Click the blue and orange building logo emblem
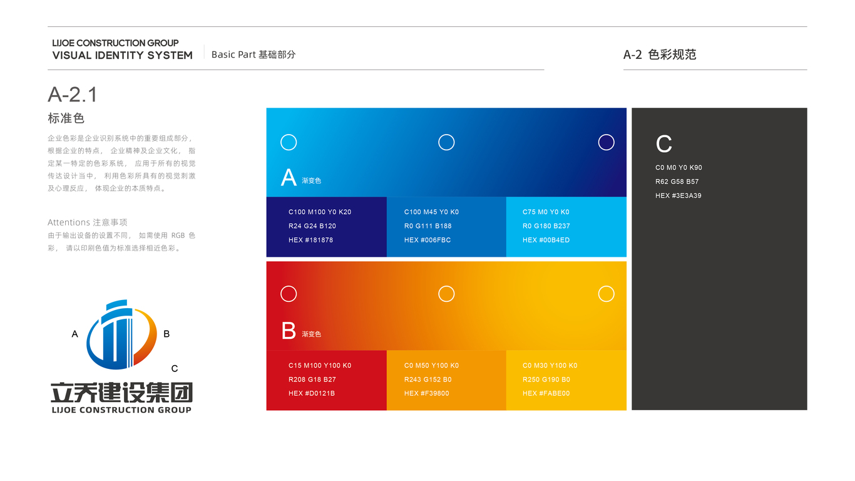 click(121, 335)
